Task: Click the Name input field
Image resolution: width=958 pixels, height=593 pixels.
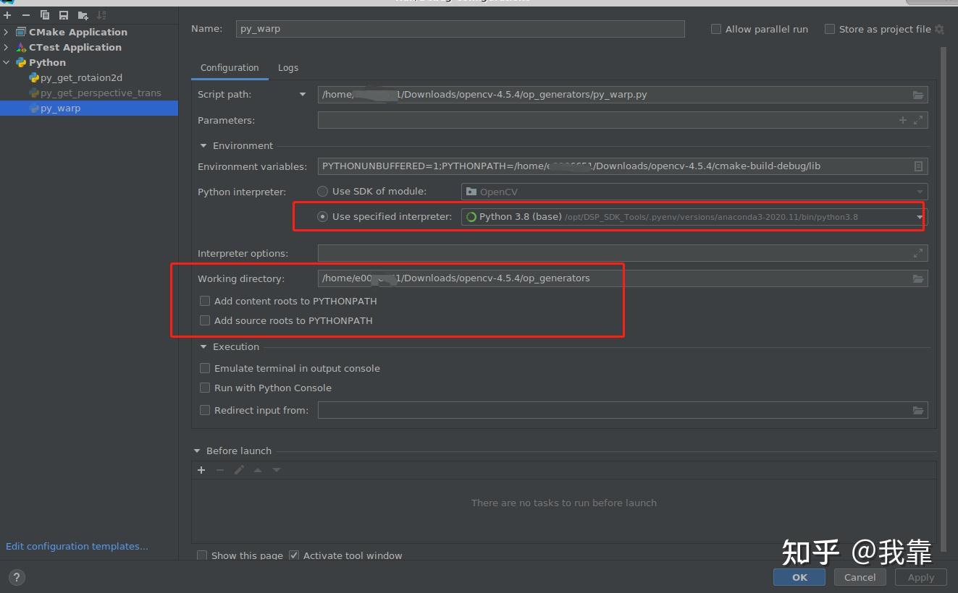Action: 460,29
